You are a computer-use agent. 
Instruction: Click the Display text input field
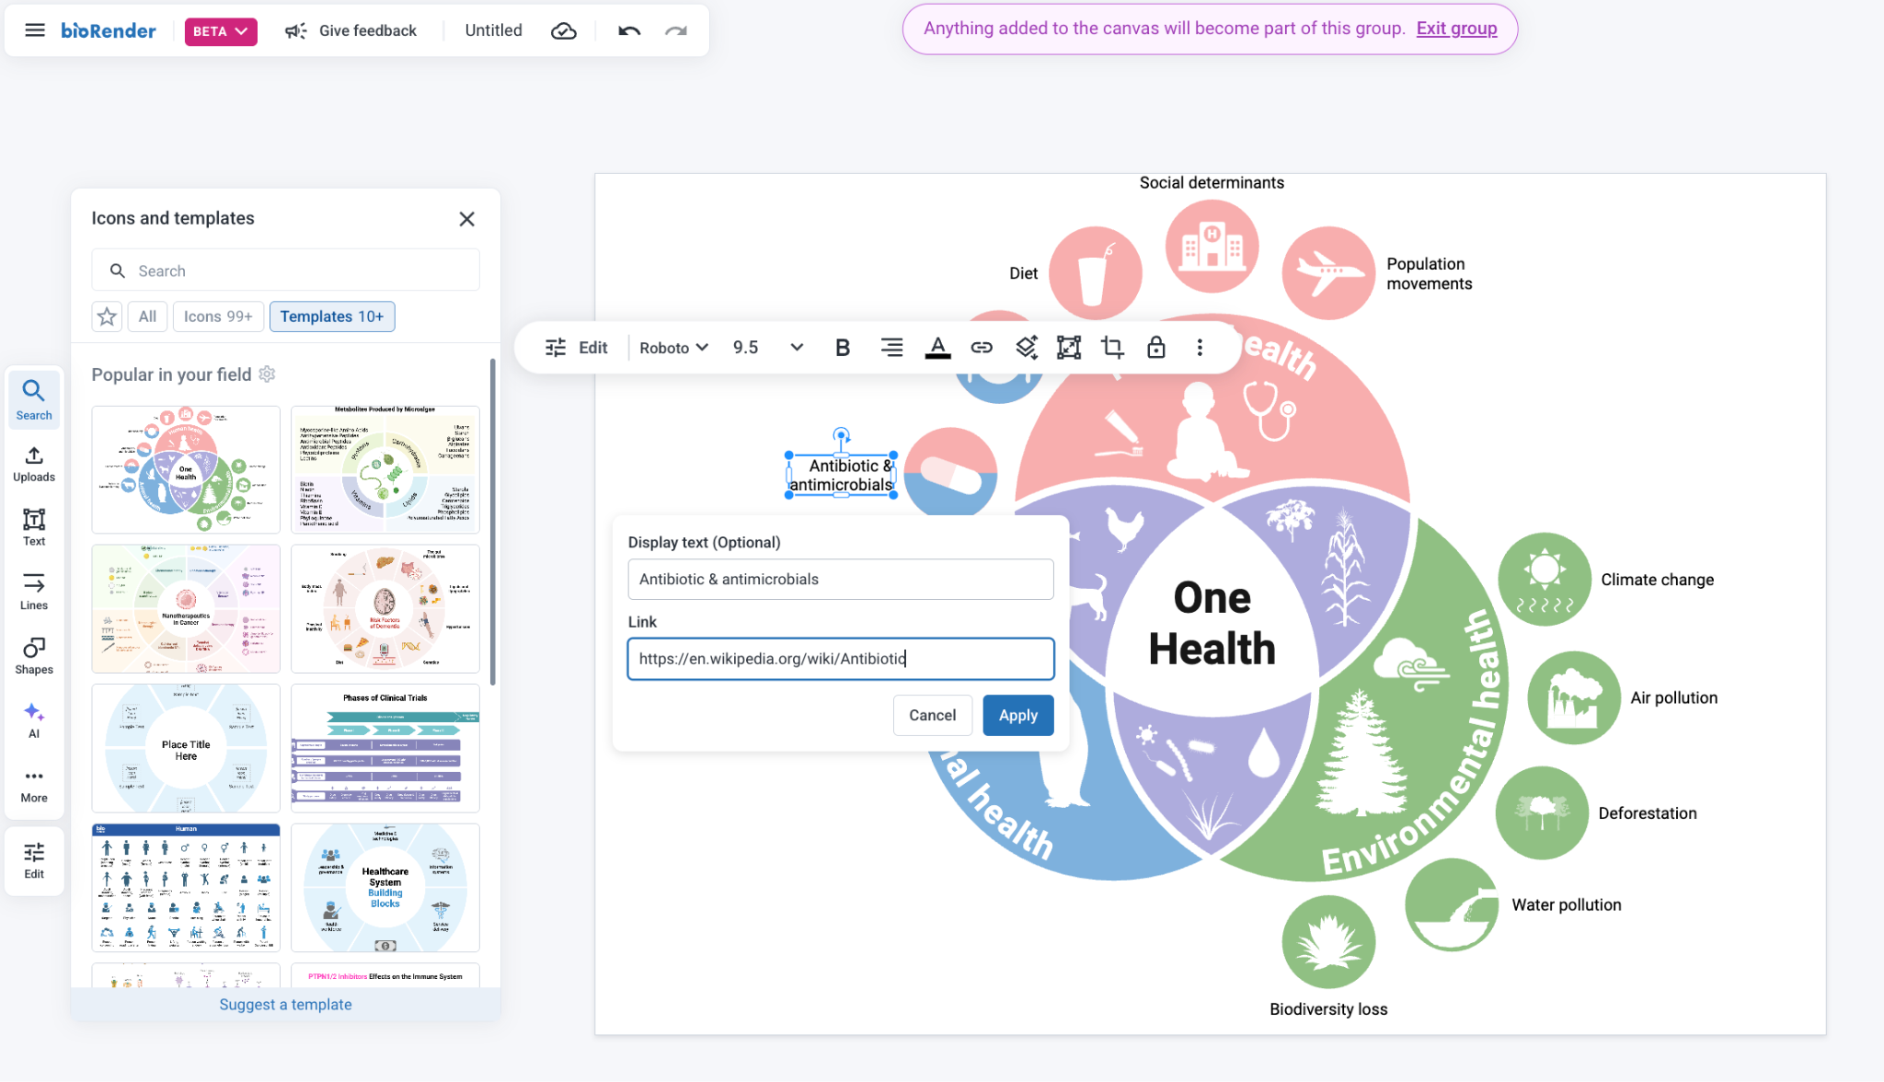[840, 580]
